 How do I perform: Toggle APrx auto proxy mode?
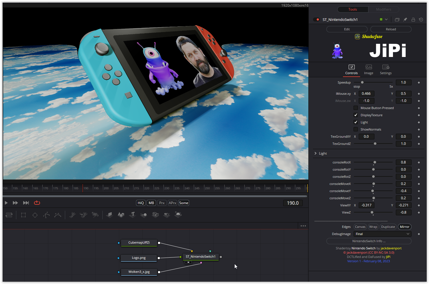(x=172, y=203)
